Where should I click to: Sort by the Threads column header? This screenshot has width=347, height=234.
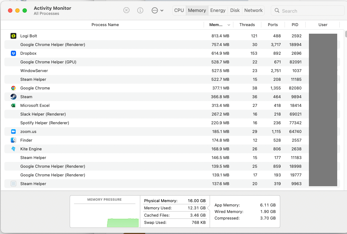coord(247,25)
